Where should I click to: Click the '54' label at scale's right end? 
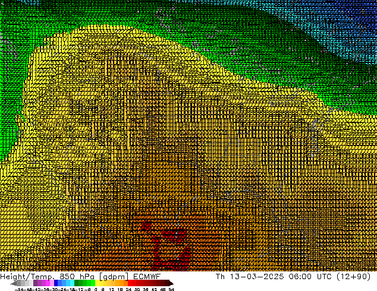click(x=171, y=290)
